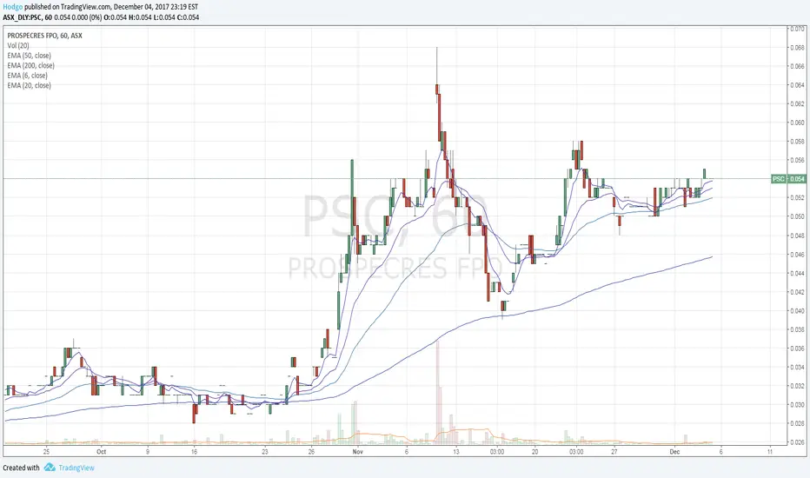Select the 'EMA (6, close)' indicator legend
The width and height of the screenshot is (810, 478).
(28, 76)
